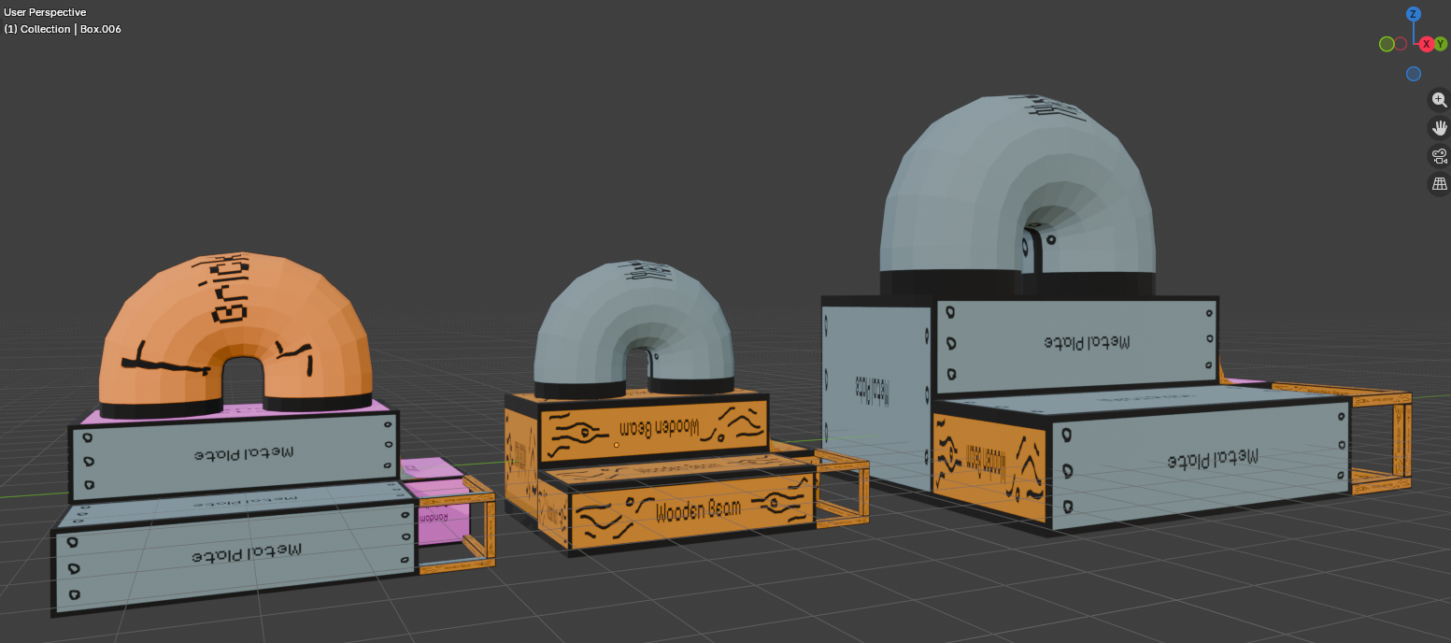Click the green Y axis gizmo handle
Screen dimensions: 1451x643
pos(1441,44)
